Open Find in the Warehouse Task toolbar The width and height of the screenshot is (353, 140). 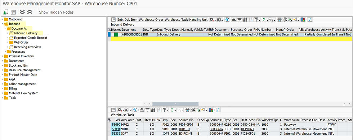[x=153, y=110]
